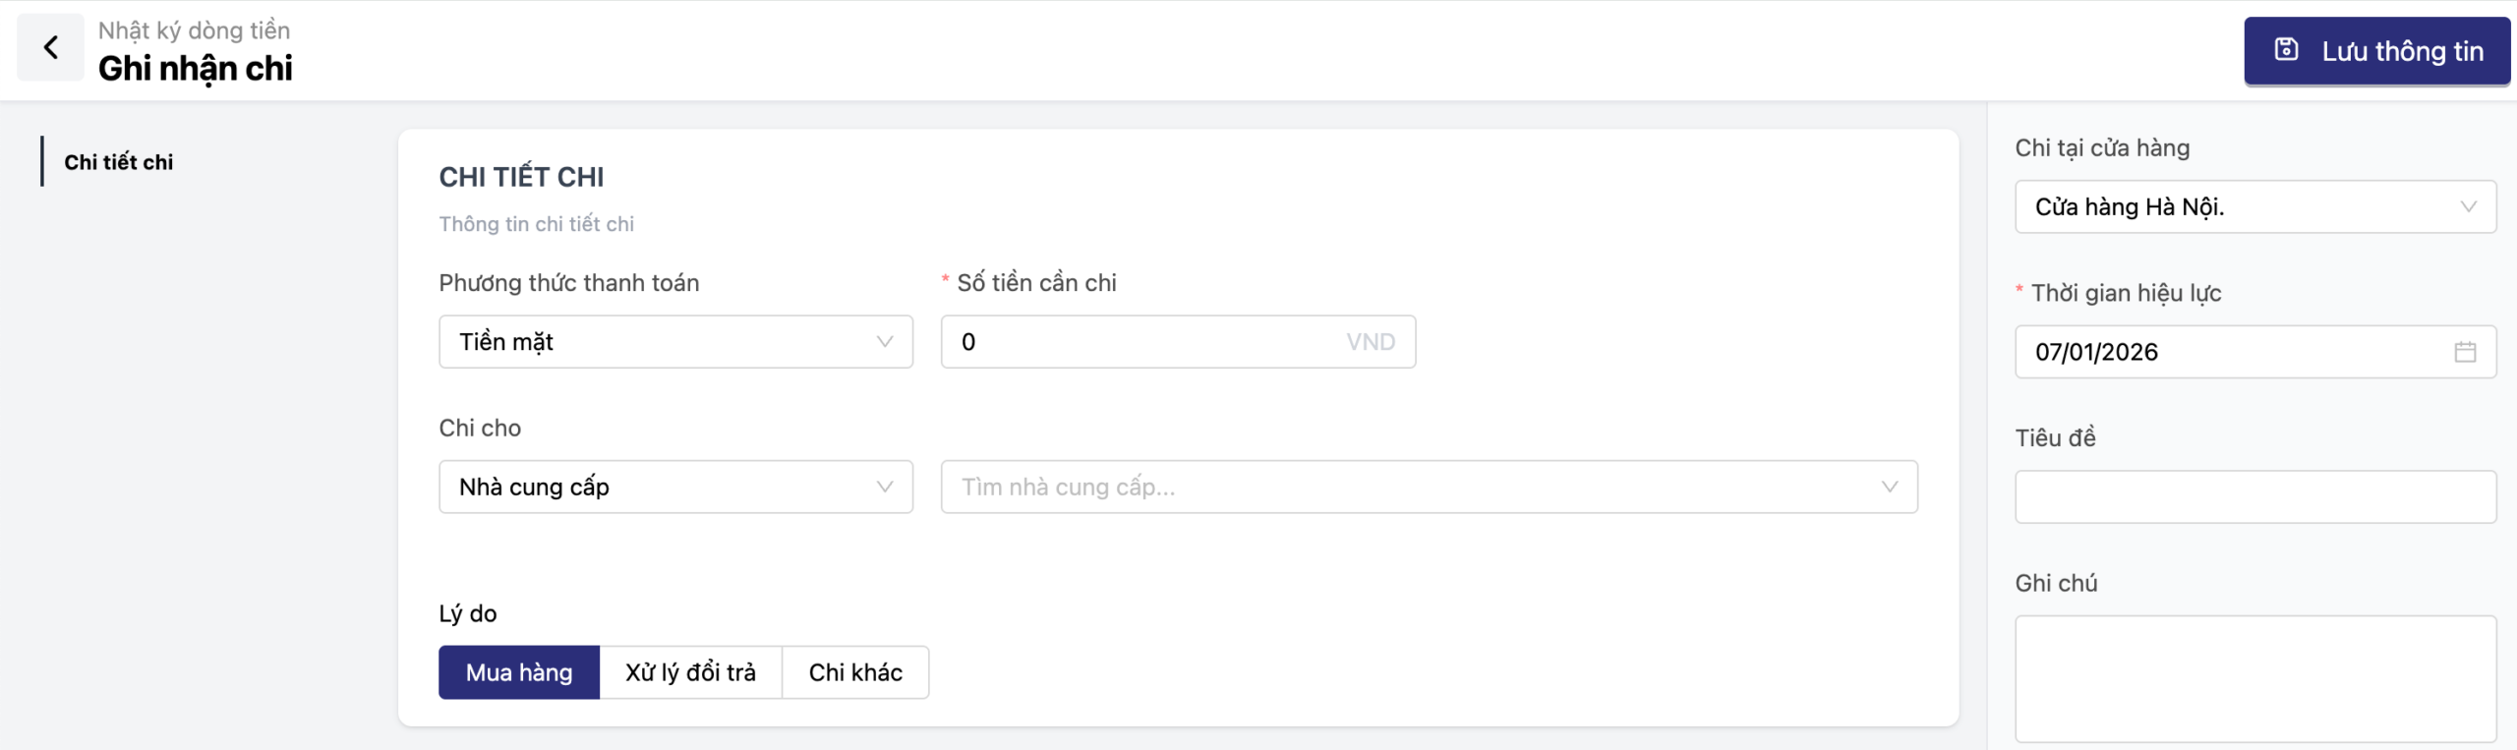This screenshot has height=750, width=2517.
Task: Click the chevron in Cửa hàng Hà Nội dropdown
Action: coord(2467,207)
